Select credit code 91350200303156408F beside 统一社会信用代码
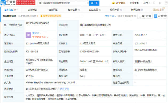 tap(37, 23)
